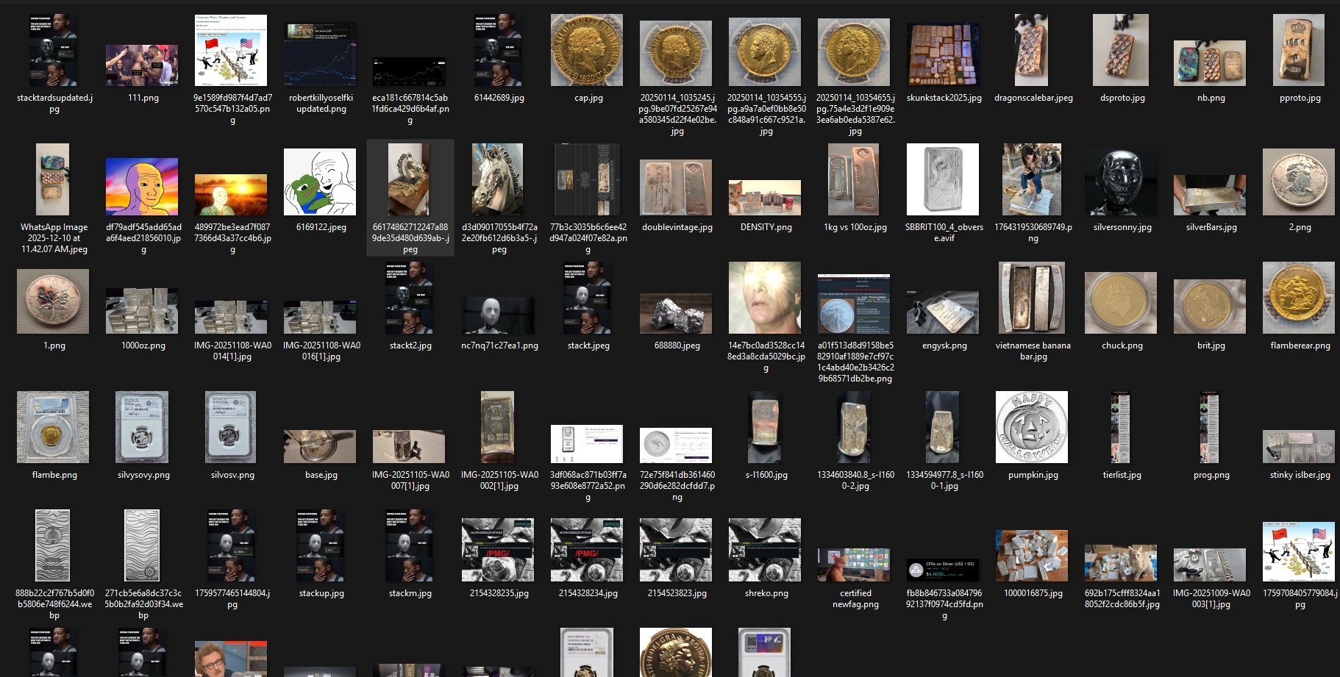Select the 688880.jpeg thumbnail
The height and width of the screenshot is (677, 1340).
(676, 314)
